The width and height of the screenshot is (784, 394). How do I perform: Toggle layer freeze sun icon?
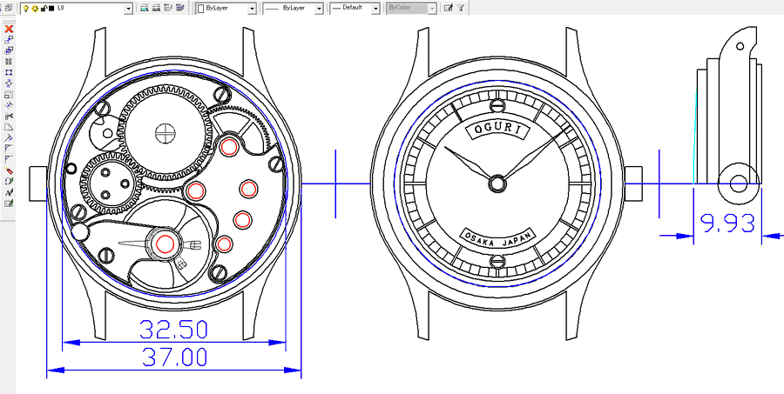[35, 8]
